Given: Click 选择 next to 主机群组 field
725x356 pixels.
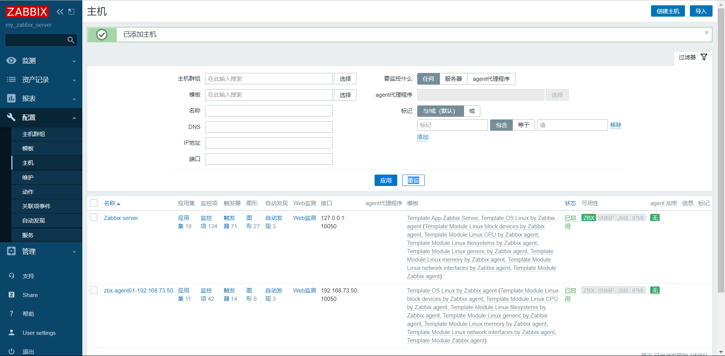Looking at the screenshot, I should pyautogui.click(x=345, y=79).
